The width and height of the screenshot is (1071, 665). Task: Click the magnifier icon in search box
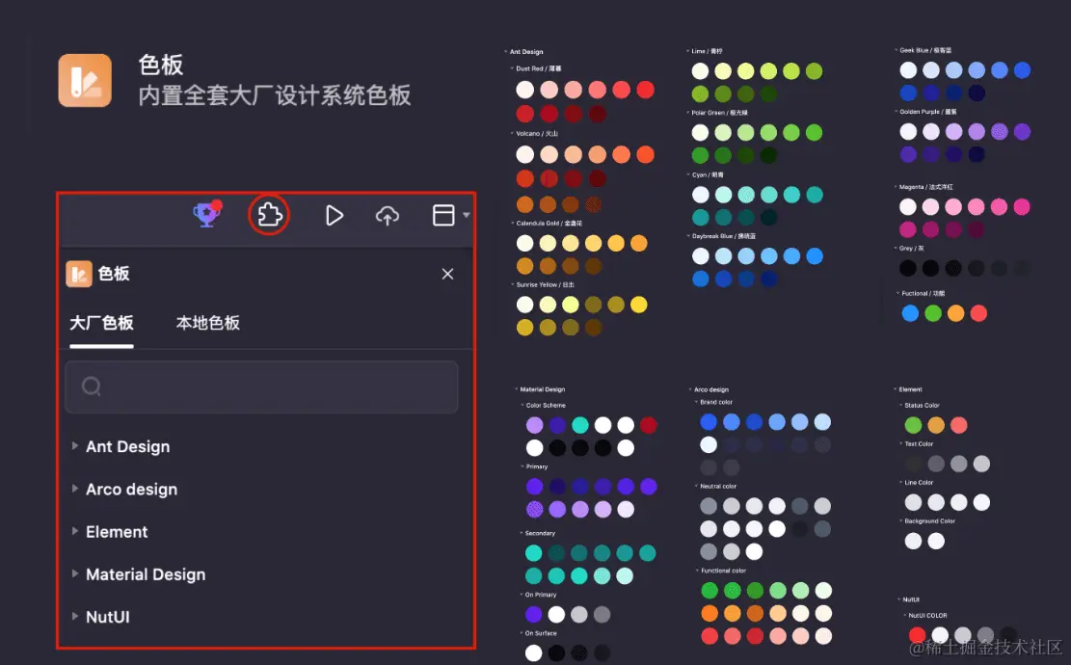[x=92, y=386]
